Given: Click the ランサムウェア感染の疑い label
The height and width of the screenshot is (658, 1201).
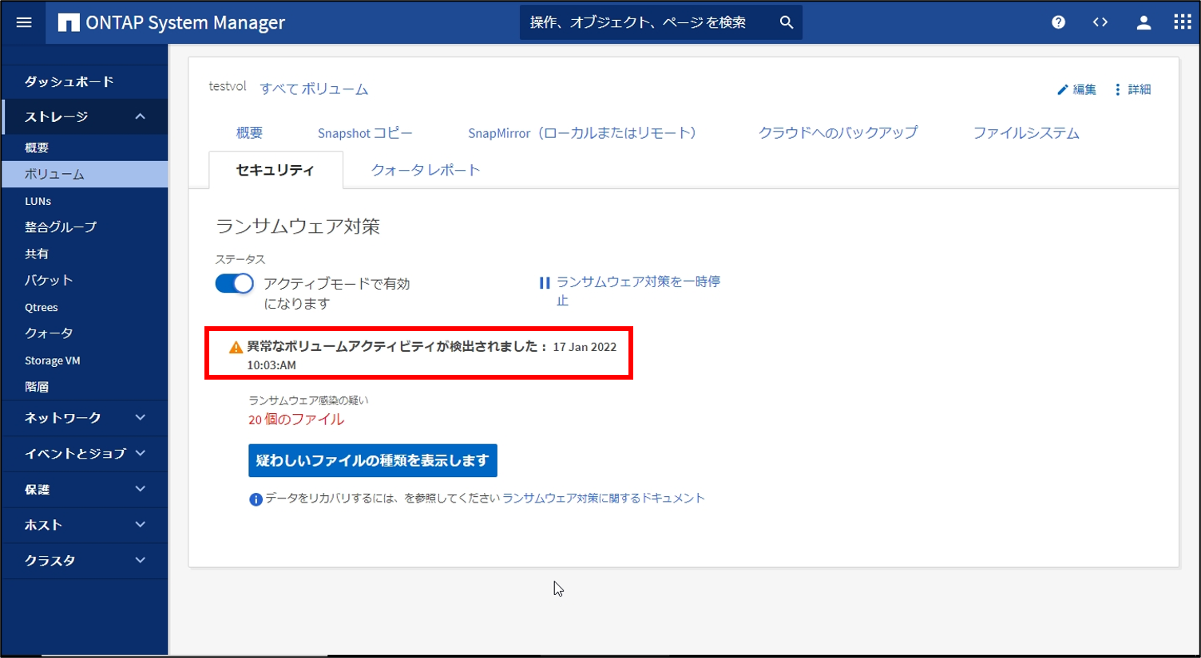Looking at the screenshot, I should coord(308,400).
